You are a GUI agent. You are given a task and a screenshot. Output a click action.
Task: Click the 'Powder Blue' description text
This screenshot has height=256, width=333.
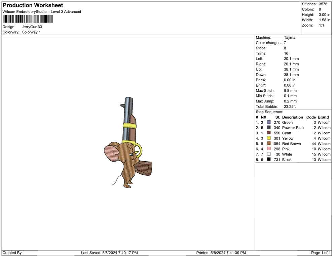pyautogui.click(x=293, y=128)
